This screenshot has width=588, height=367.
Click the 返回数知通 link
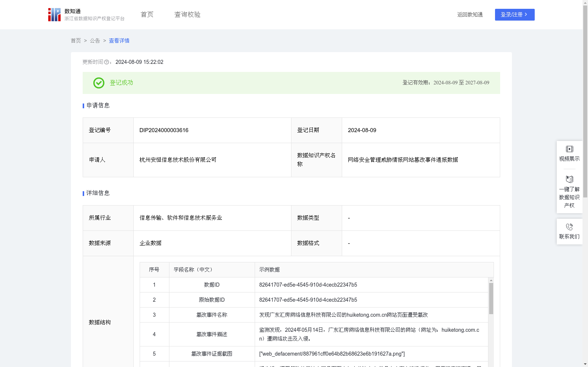coord(470,15)
